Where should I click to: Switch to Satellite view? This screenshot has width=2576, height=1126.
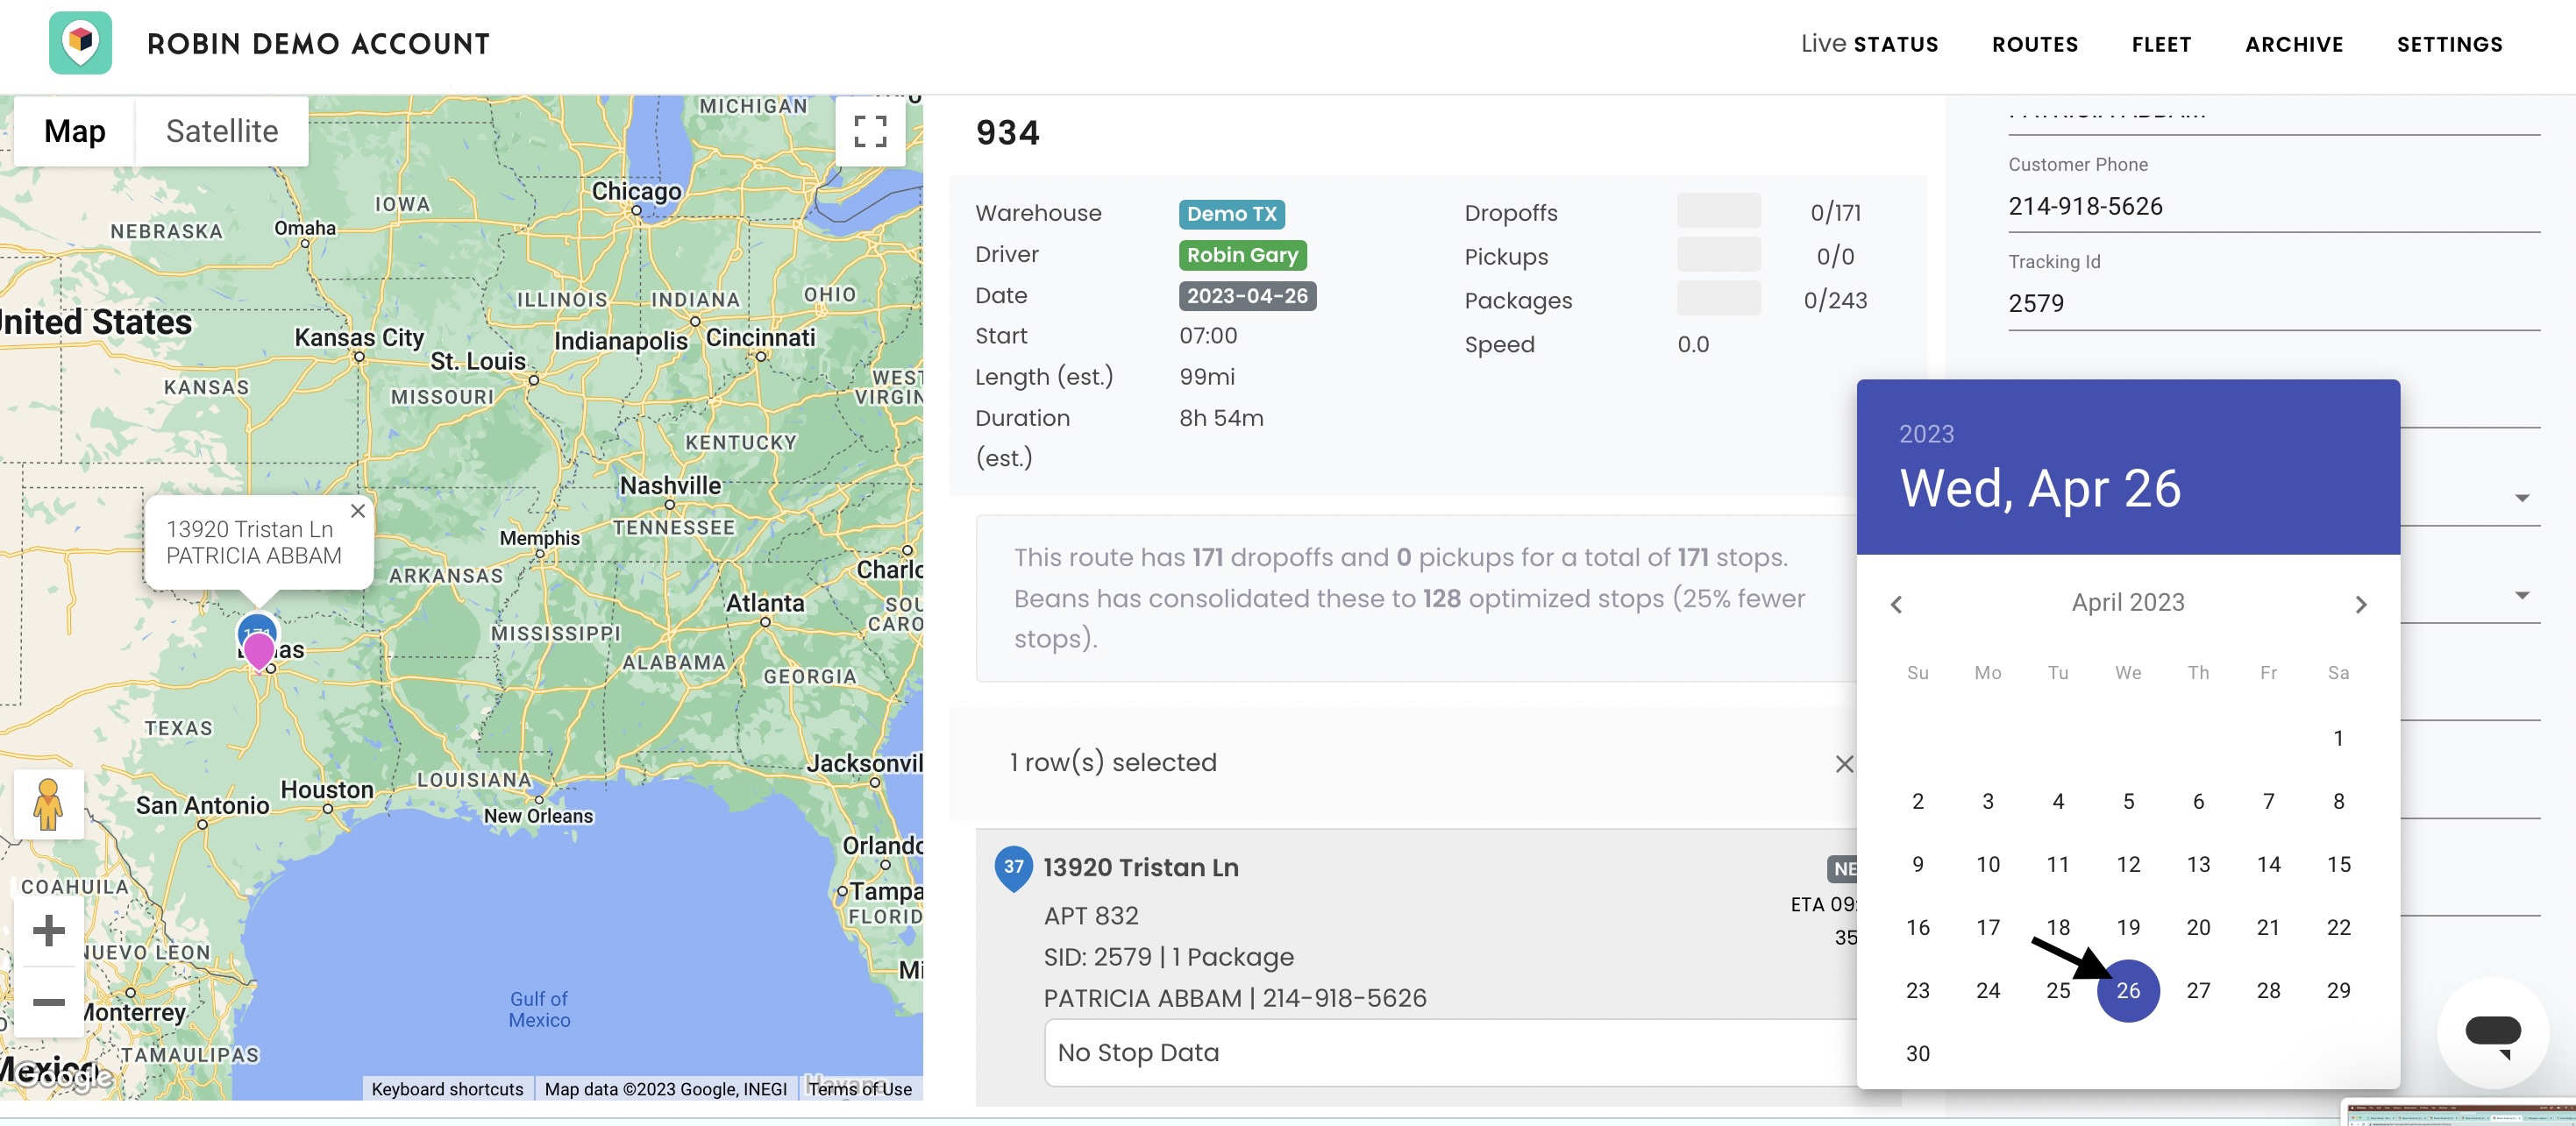tap(222, 131)
